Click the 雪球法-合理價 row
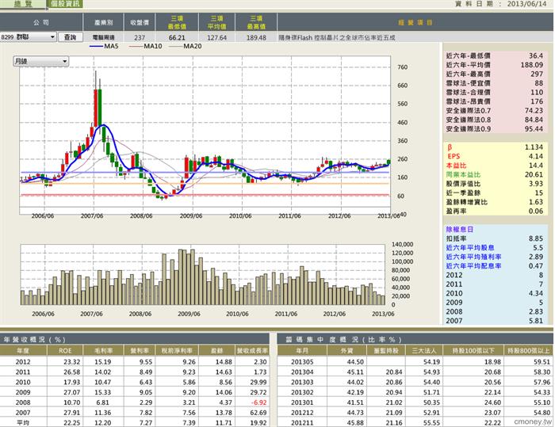This screenshot has height=427, width=555. tap(495, 93)
